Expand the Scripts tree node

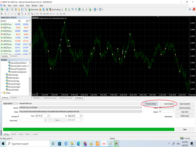pyautogui.click(x=2, y=93)
